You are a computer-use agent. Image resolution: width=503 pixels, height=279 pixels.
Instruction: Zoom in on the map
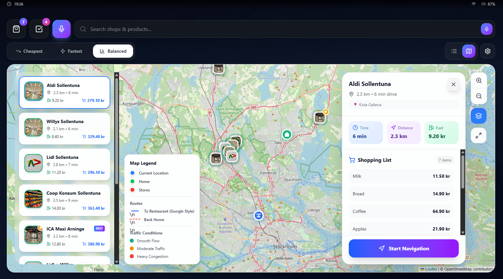pyautogui.click(x=479, y=80)
